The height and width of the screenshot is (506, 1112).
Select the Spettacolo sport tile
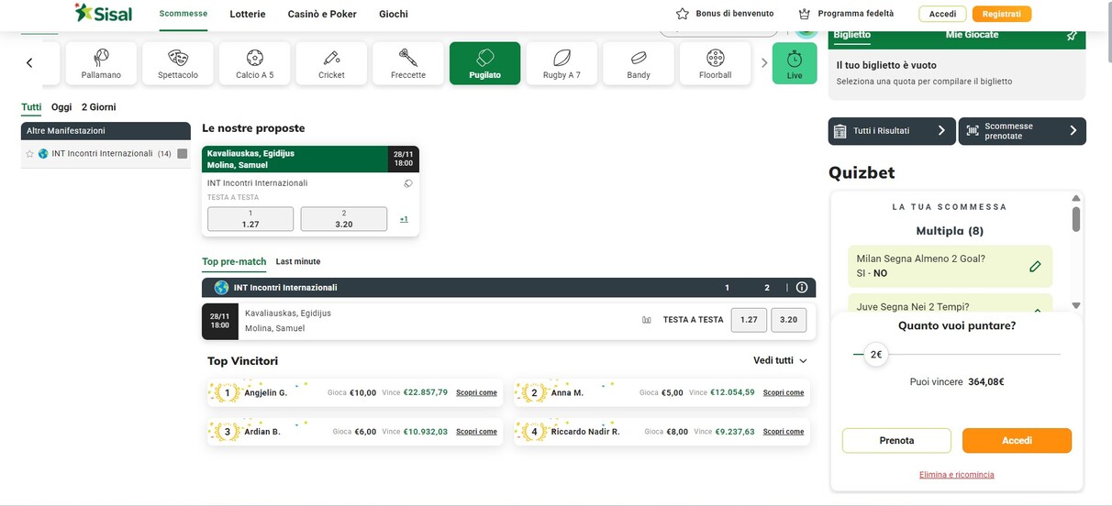pos(178,63)
